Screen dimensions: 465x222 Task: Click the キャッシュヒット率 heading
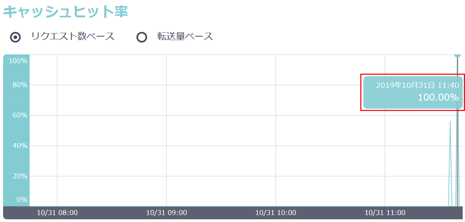pyautogui.click(x=66, y=11)
